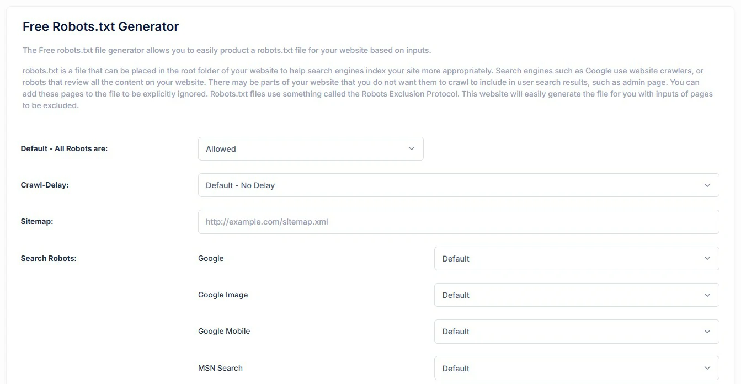Click the Free Robots.txt Generator heading
The height and width of the screenshot is (384, 741).
point(100,26)
